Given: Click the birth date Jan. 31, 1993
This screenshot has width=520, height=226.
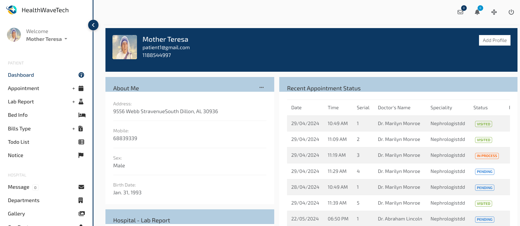Looking at the screenshot, I should point(127,193).
